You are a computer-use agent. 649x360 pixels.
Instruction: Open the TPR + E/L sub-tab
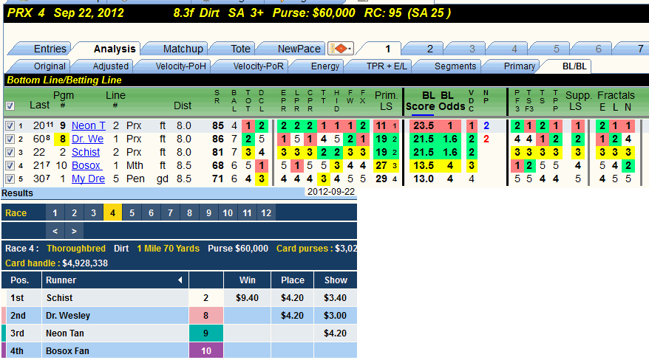click(x=382, y=66)
